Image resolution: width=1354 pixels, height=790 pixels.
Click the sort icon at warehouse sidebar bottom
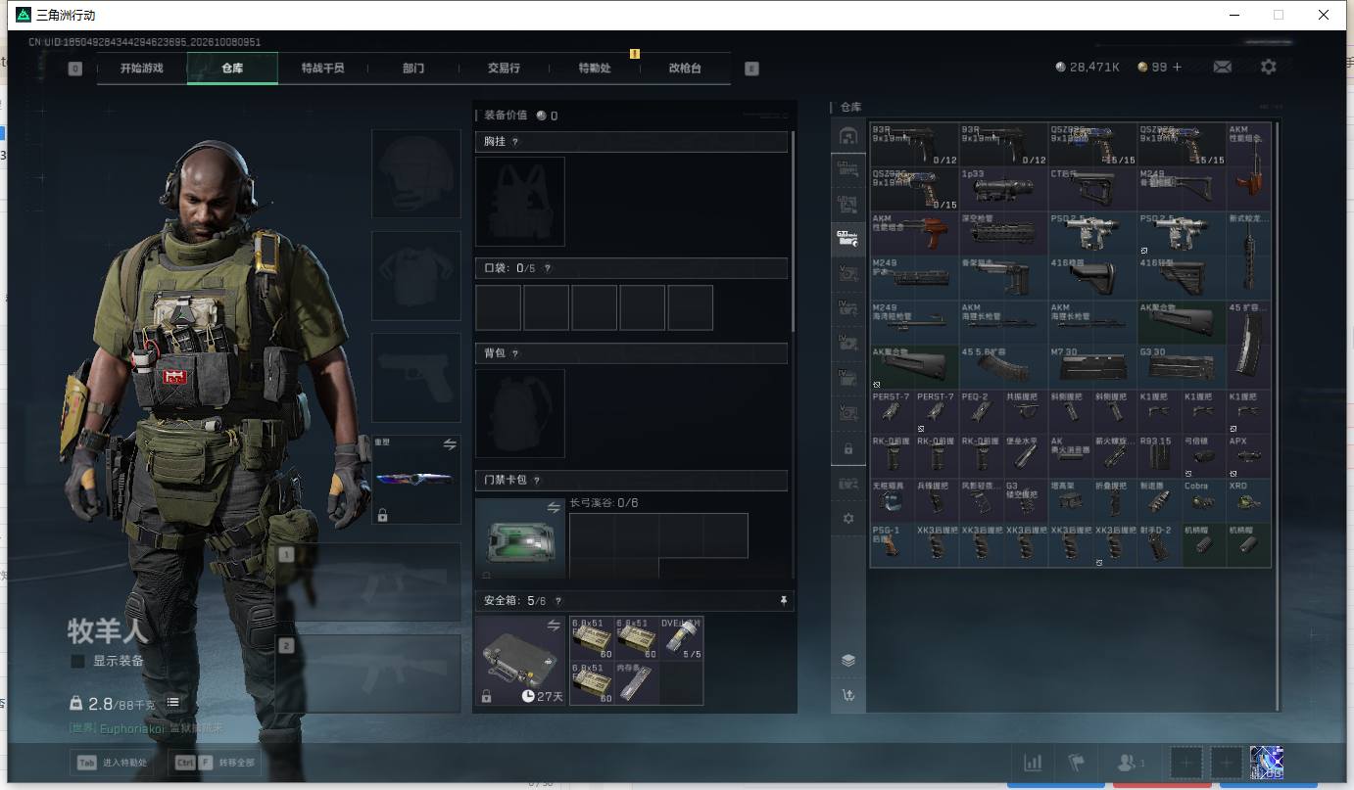(847, 696)
